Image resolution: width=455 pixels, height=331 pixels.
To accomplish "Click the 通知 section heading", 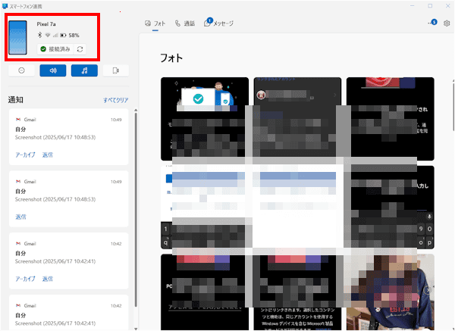I will click(x=16, y=100).
